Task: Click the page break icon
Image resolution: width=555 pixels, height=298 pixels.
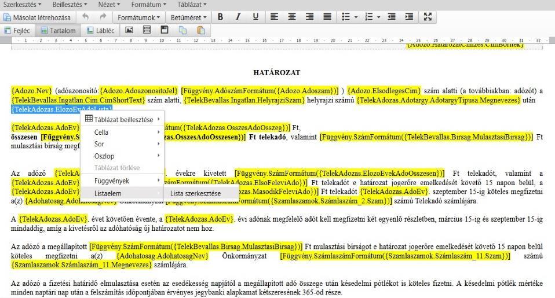Action: pos(147,30)
